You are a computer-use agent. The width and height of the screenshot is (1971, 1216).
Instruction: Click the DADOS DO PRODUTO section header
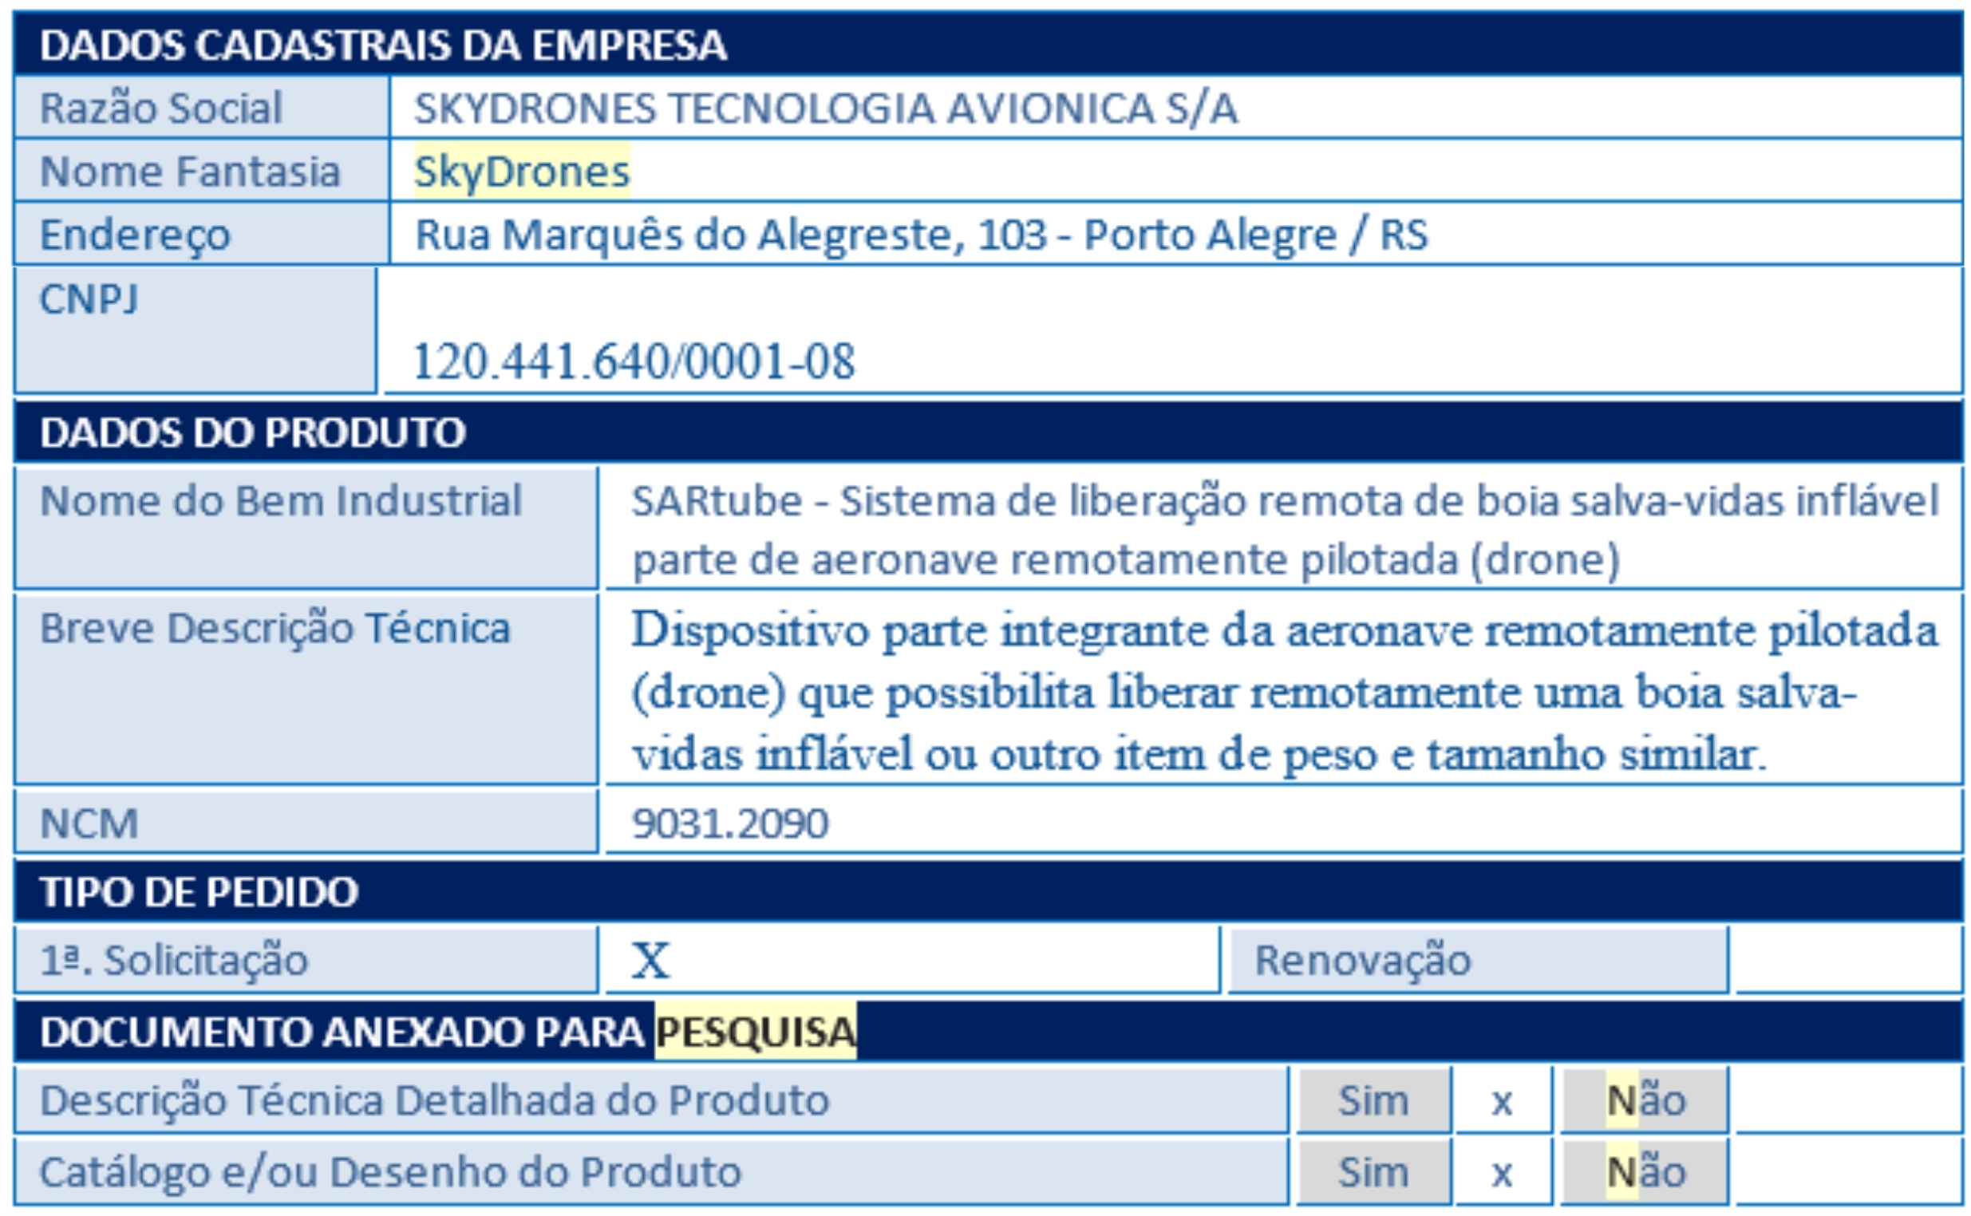989,432
